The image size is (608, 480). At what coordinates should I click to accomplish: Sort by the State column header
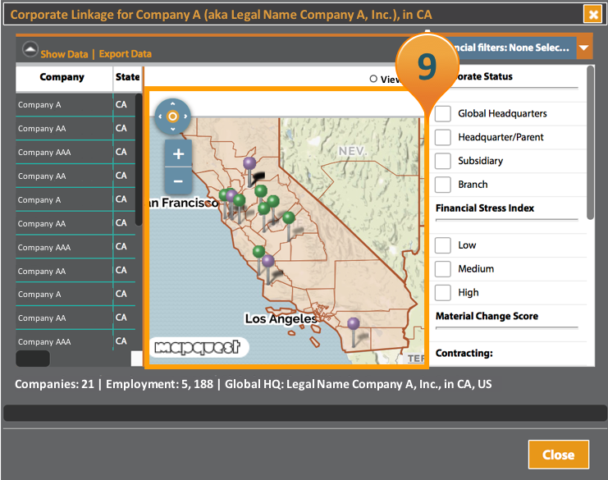point(127,78)
